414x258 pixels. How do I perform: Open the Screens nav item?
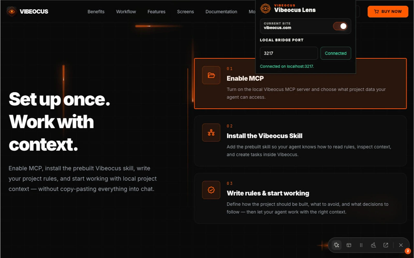click(x=185, y=12)
